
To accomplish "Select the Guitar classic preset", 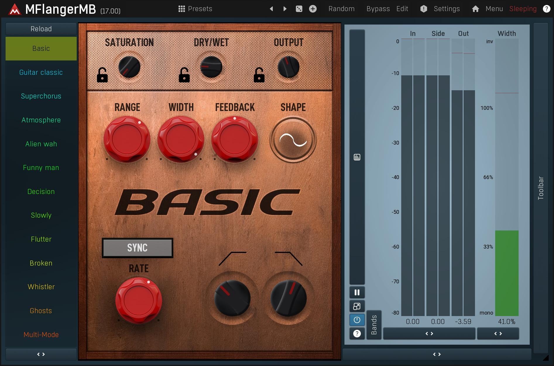I will [x=41, y=72].
